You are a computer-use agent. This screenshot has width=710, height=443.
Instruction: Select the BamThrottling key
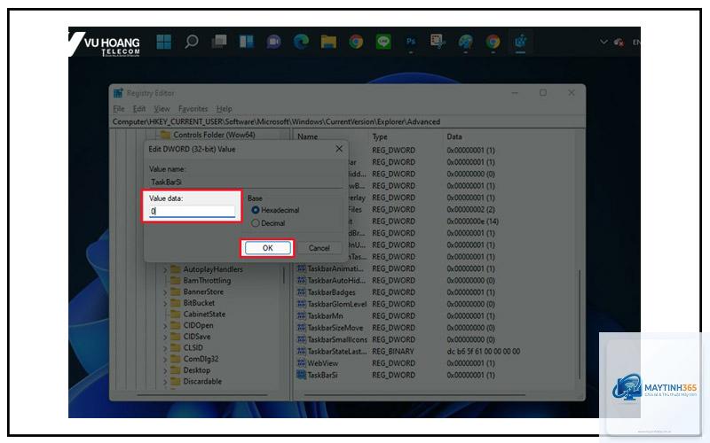207,281
